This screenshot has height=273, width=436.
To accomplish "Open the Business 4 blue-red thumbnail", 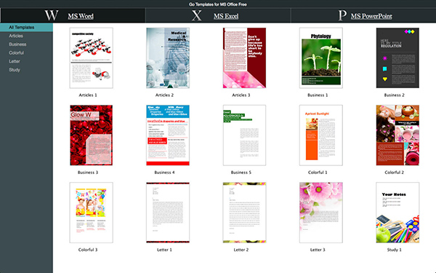I will [168, 135].
